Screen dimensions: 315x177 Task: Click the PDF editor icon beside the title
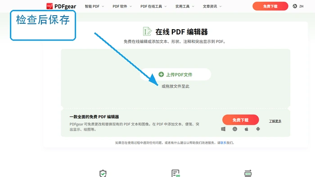[x=147, y=31]
